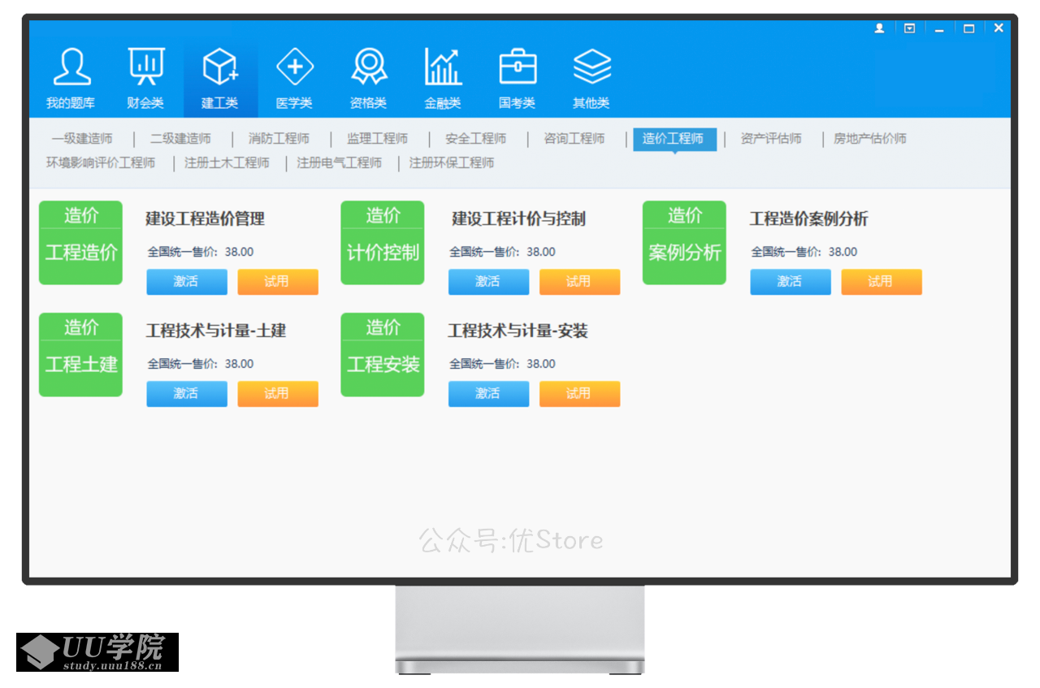This screenshot has height=688, width=1040.
Task: Switch to 二级建造师 tab
Action: point(180,139)
